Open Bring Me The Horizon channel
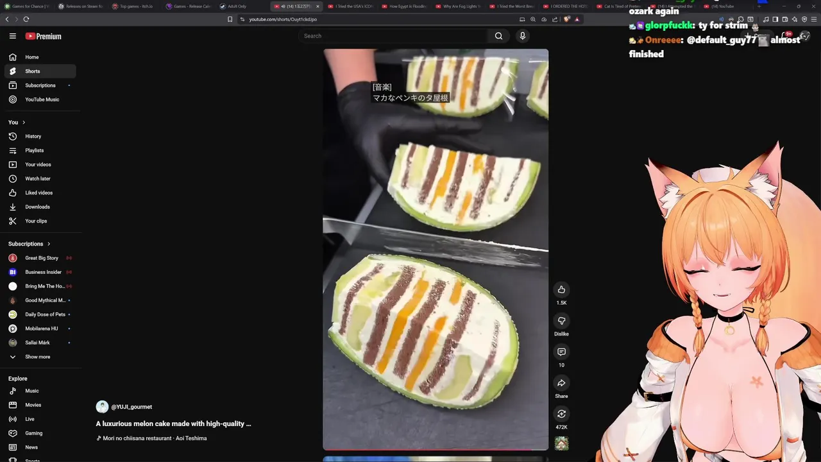Screen dimensions: 821x462 40,286
